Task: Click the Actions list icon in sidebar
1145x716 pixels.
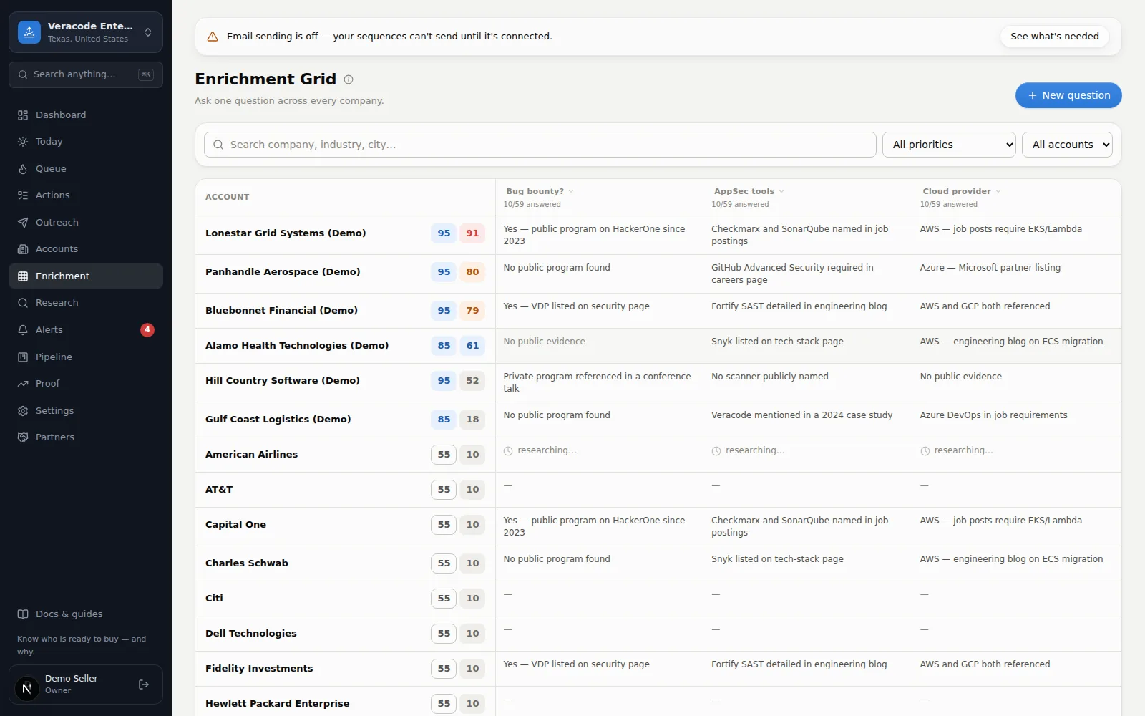Action: click(23, 195)
